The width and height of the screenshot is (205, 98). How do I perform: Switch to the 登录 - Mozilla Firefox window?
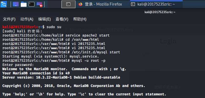[x=100, y=4]
